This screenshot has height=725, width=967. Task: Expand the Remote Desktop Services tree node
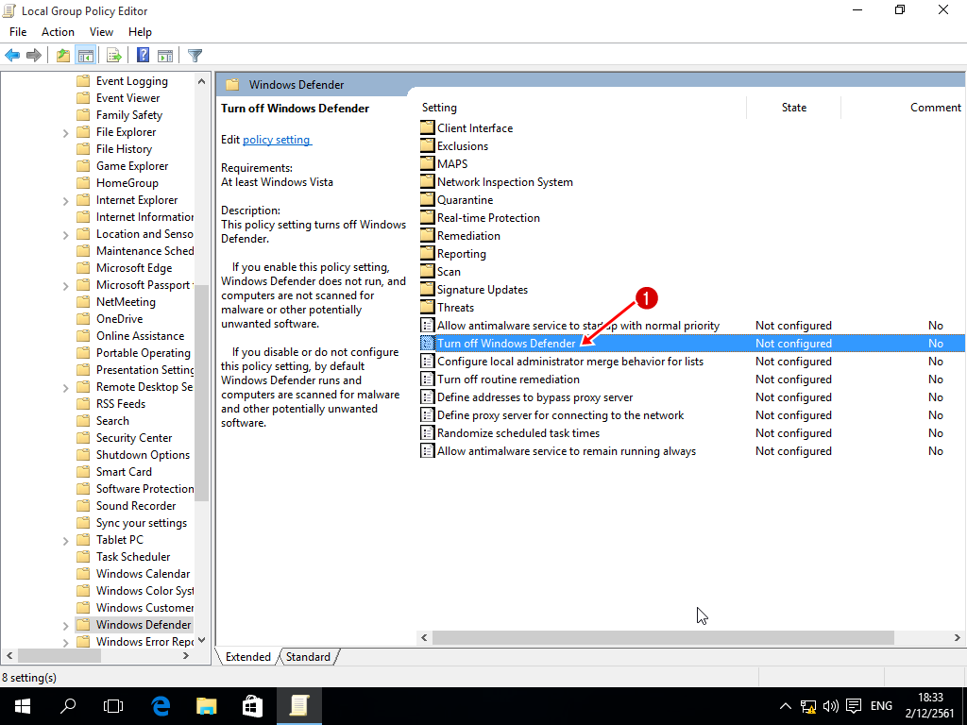pos(65,388)
